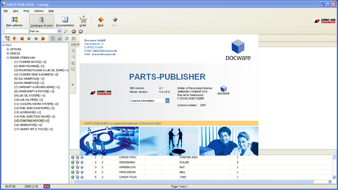Go to next assembly grey arrow

(x=36, y=39)
